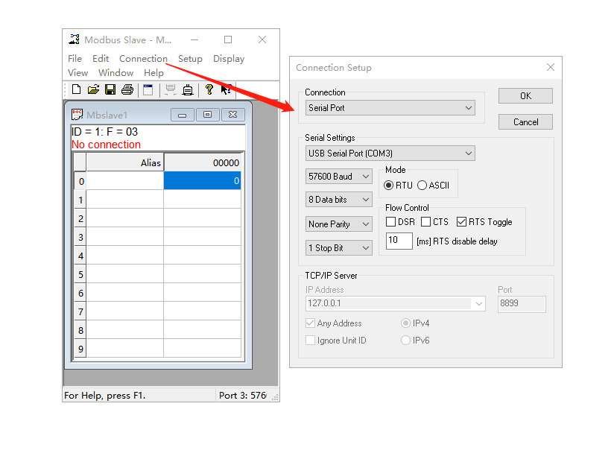Click the Connect toolbar icon
The width and height of the screenshot is (614, 459).
click(x=171, y=89)
